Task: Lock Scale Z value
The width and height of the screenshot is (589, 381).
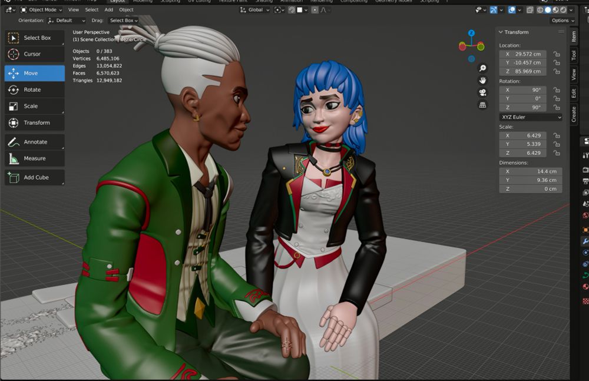Action: tap(557, 153)
